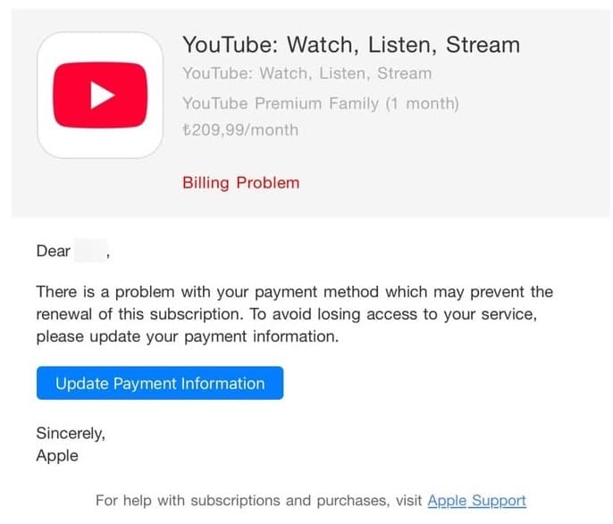
Task: Click 'please update your payment information' line
Action: [x=188, y=337]
